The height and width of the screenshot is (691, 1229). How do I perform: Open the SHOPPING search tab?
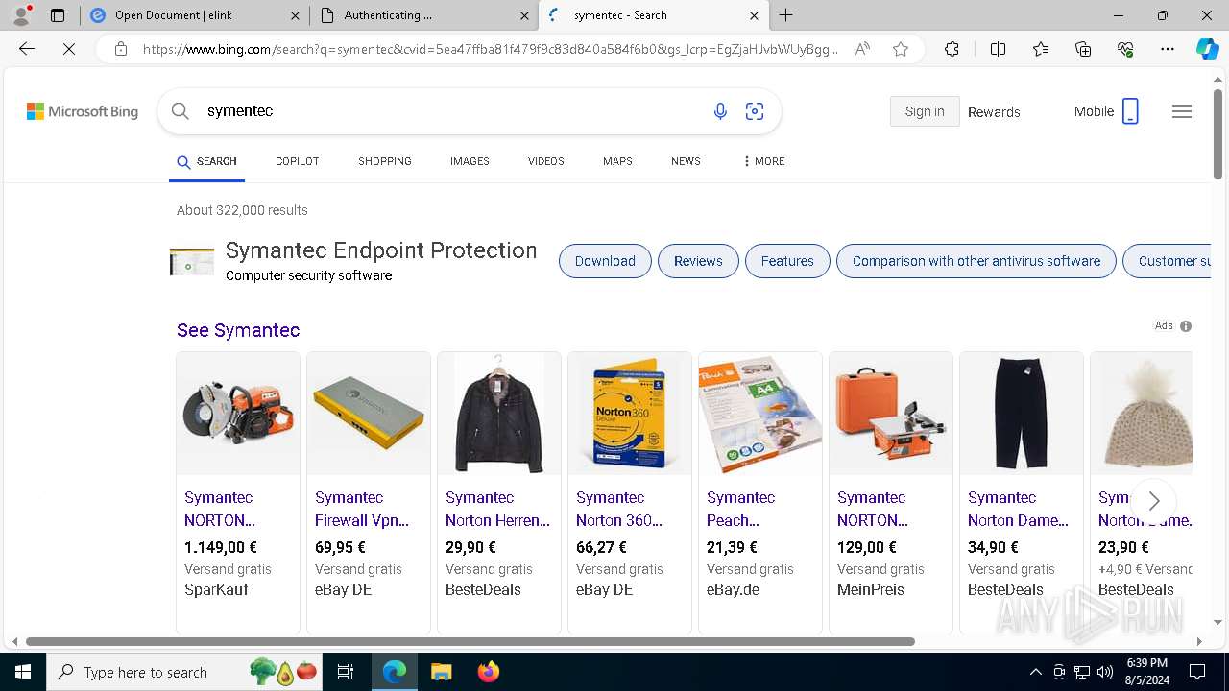pos(385,161)
